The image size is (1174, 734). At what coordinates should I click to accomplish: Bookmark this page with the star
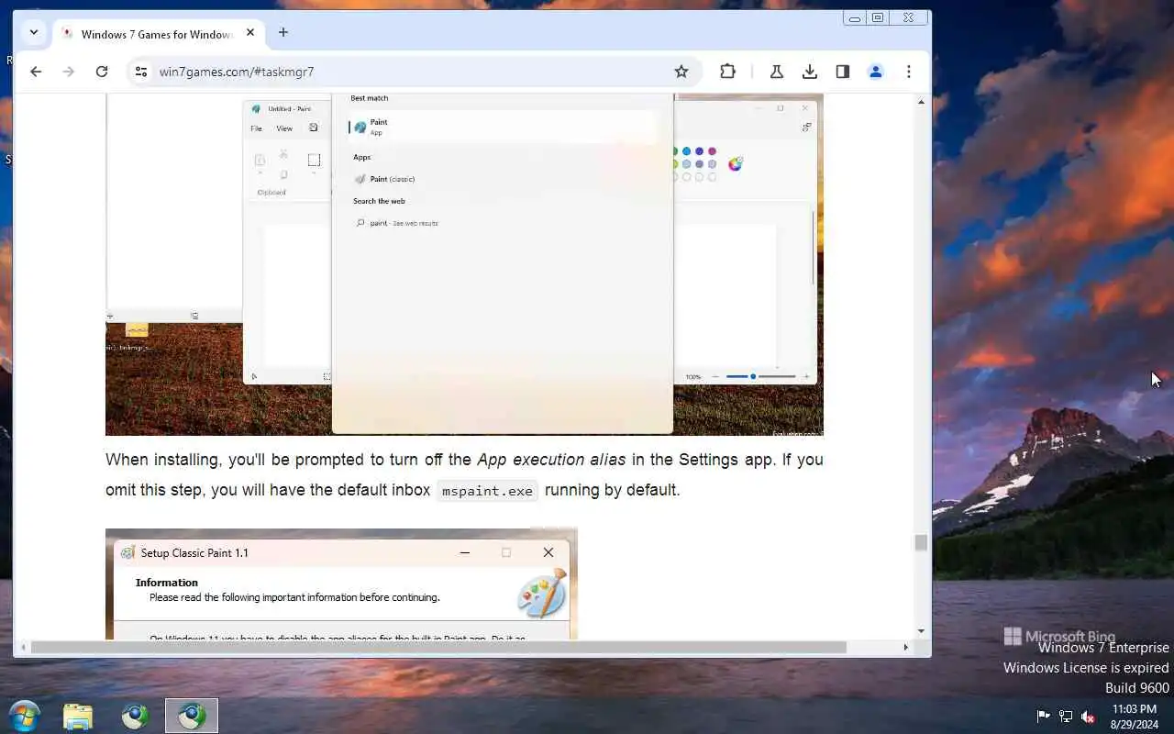point(681,72)
